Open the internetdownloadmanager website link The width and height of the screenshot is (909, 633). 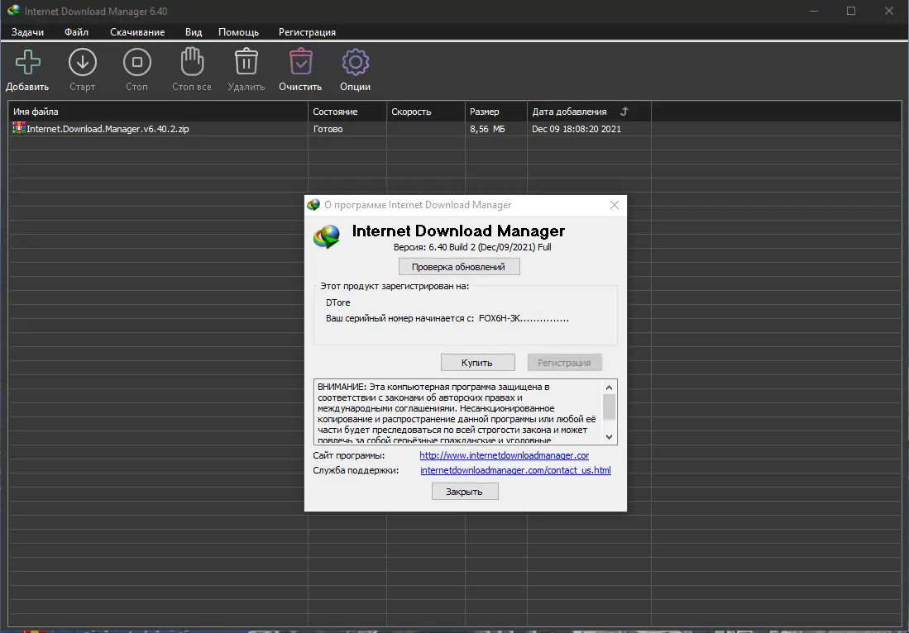(504, 455)
